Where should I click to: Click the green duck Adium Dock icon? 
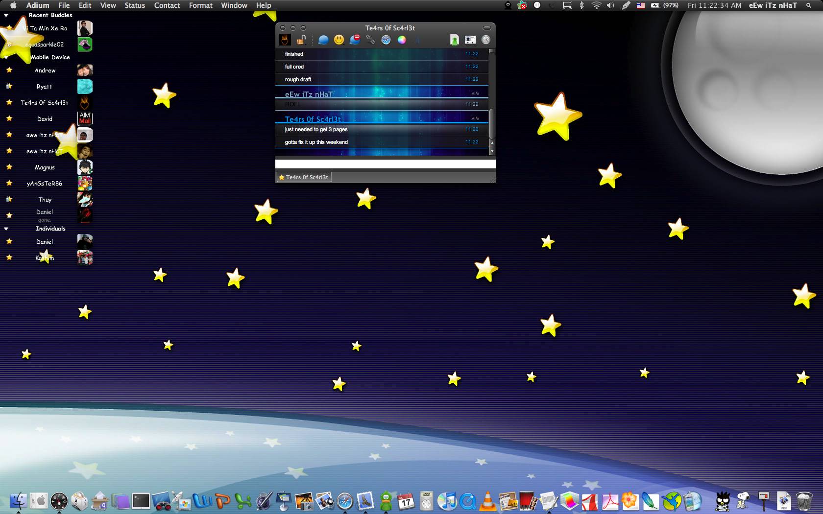point(386,501)
